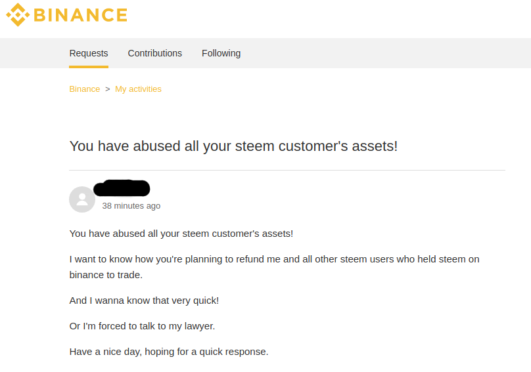Image resolution: width=531 pixels, height=372 pixels.
Task: Click the large request title heading
Action: click(x=233, y=146)
